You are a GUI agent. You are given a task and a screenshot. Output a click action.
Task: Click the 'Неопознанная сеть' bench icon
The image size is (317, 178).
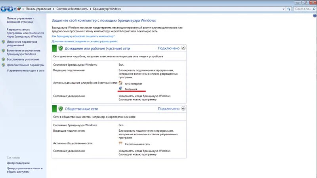(x=121, y=144)
